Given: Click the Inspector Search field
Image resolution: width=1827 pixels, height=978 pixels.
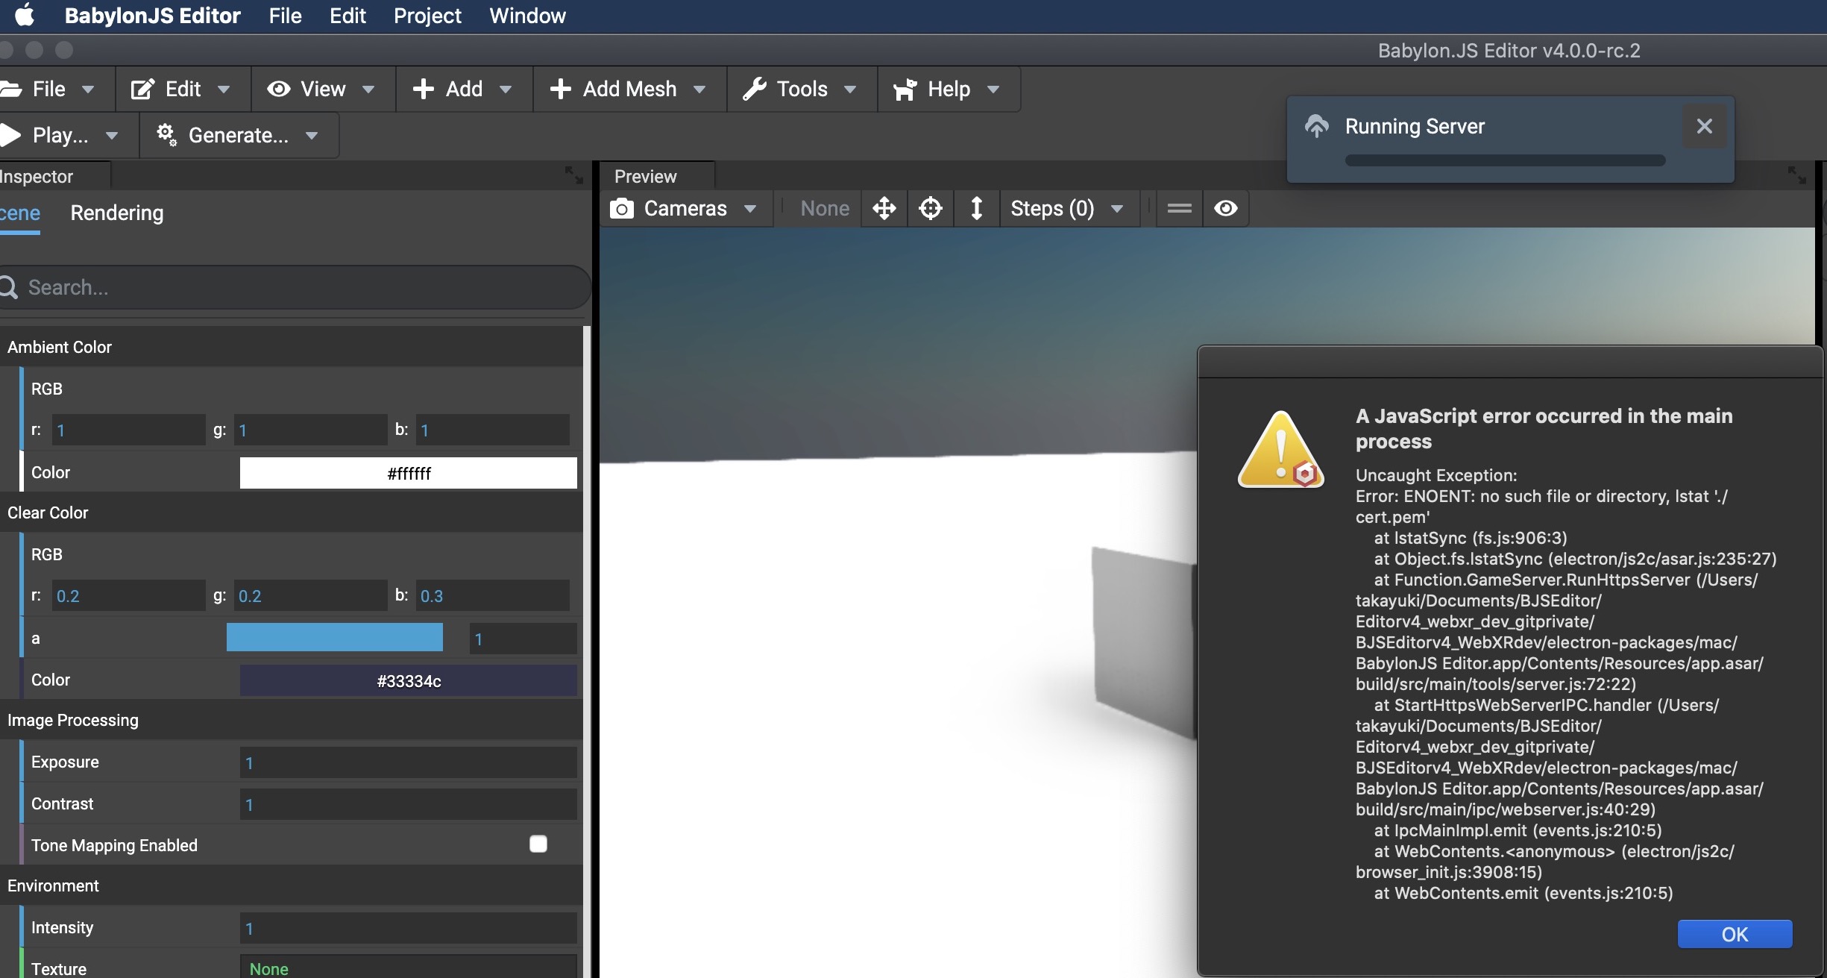Looking at the screenshot, I should click(298, 287).
